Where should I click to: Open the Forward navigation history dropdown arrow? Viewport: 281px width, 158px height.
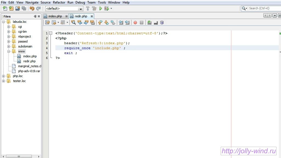click(68, 22)
